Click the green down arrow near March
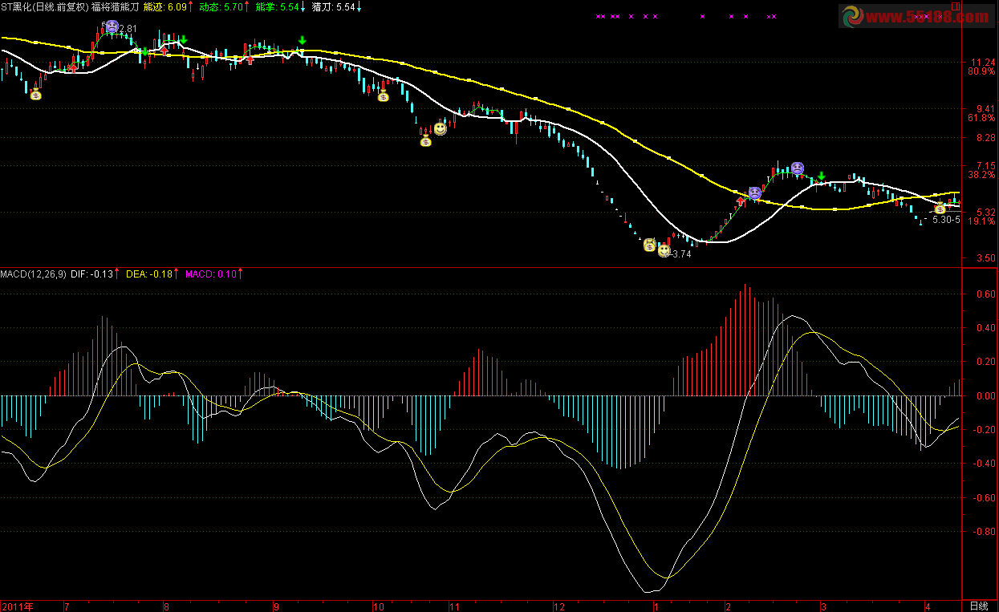Viewport: 999px width, 612px height. pyautogui.click(x=821, y=176)
